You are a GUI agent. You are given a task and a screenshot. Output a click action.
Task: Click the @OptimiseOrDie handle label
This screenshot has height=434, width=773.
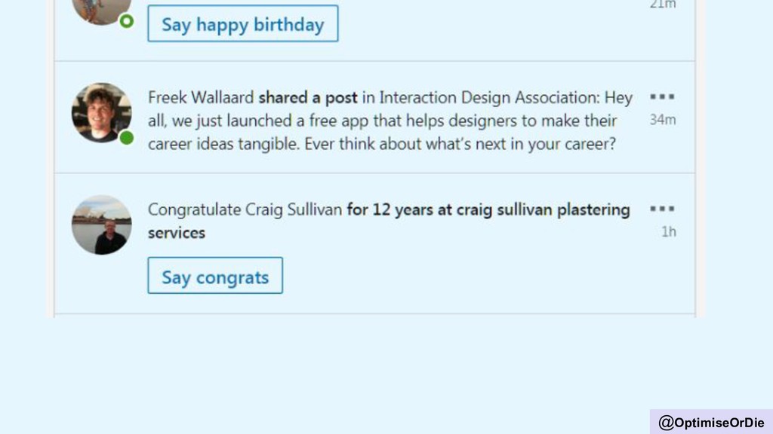[x=711, y=422]
